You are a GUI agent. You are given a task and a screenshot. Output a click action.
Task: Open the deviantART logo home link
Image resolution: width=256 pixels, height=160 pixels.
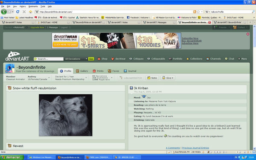(17, 56)
